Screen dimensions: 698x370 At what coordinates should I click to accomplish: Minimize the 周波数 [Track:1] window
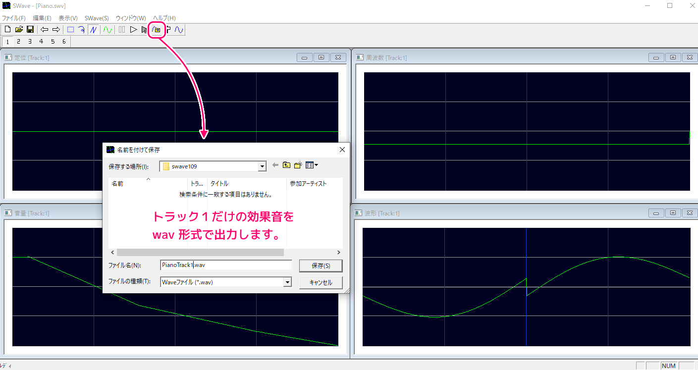click(656, 57)
